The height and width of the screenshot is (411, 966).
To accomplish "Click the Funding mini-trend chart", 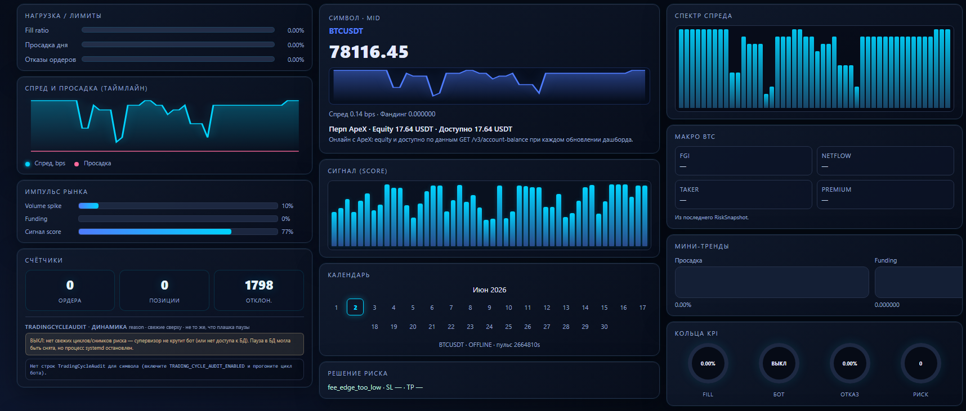I will tap(919, 282).
